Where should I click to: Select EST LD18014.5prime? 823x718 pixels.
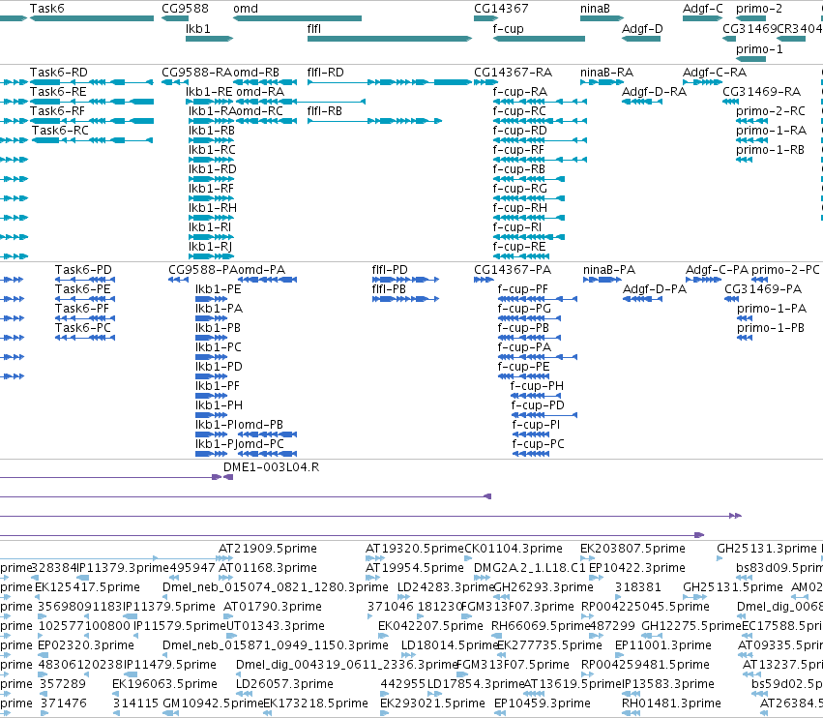[x=407, y=655]
